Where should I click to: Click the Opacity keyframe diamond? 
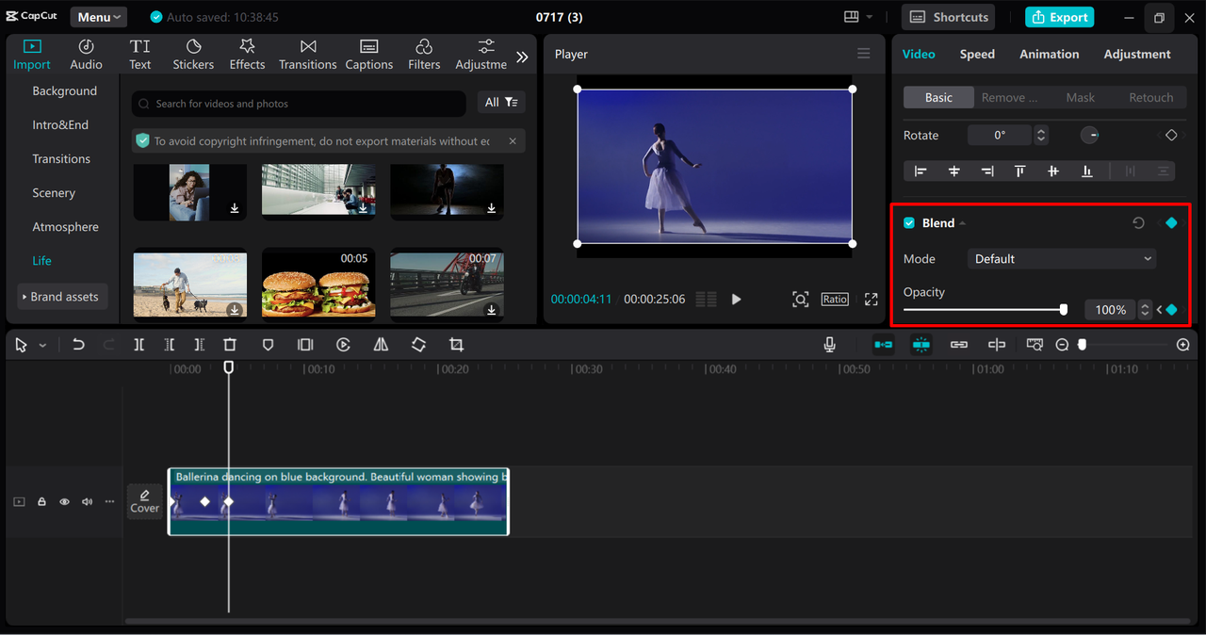[x=1171, y=310]
